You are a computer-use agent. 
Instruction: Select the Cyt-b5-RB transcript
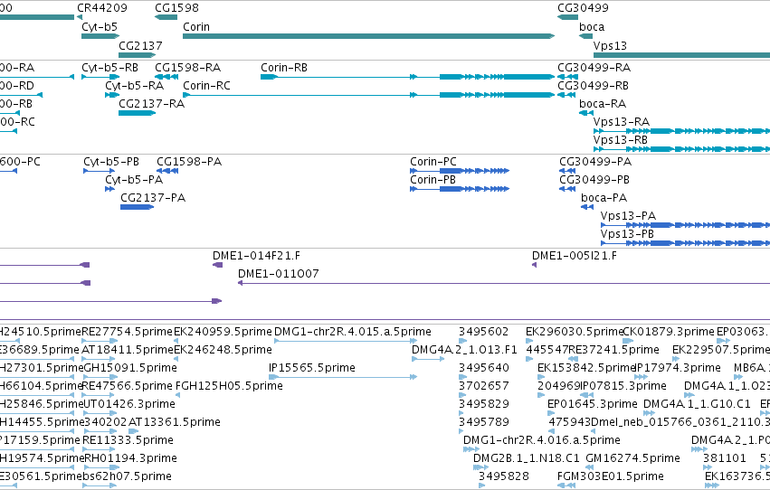pos(100,77)
